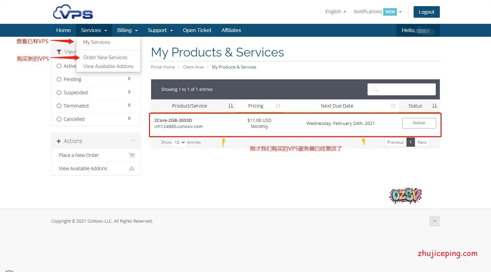491x272 pixels.
Task: Click the Logout button
Action: (426, 12)
